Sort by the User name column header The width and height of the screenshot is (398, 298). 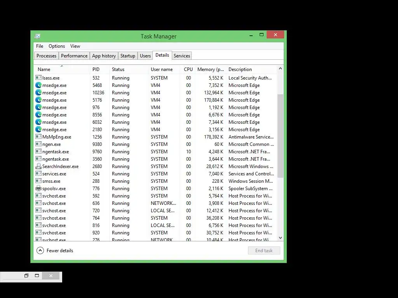click(x=164, y=69)
